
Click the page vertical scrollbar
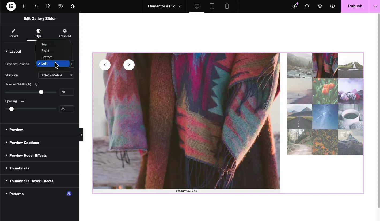point(378,111)
